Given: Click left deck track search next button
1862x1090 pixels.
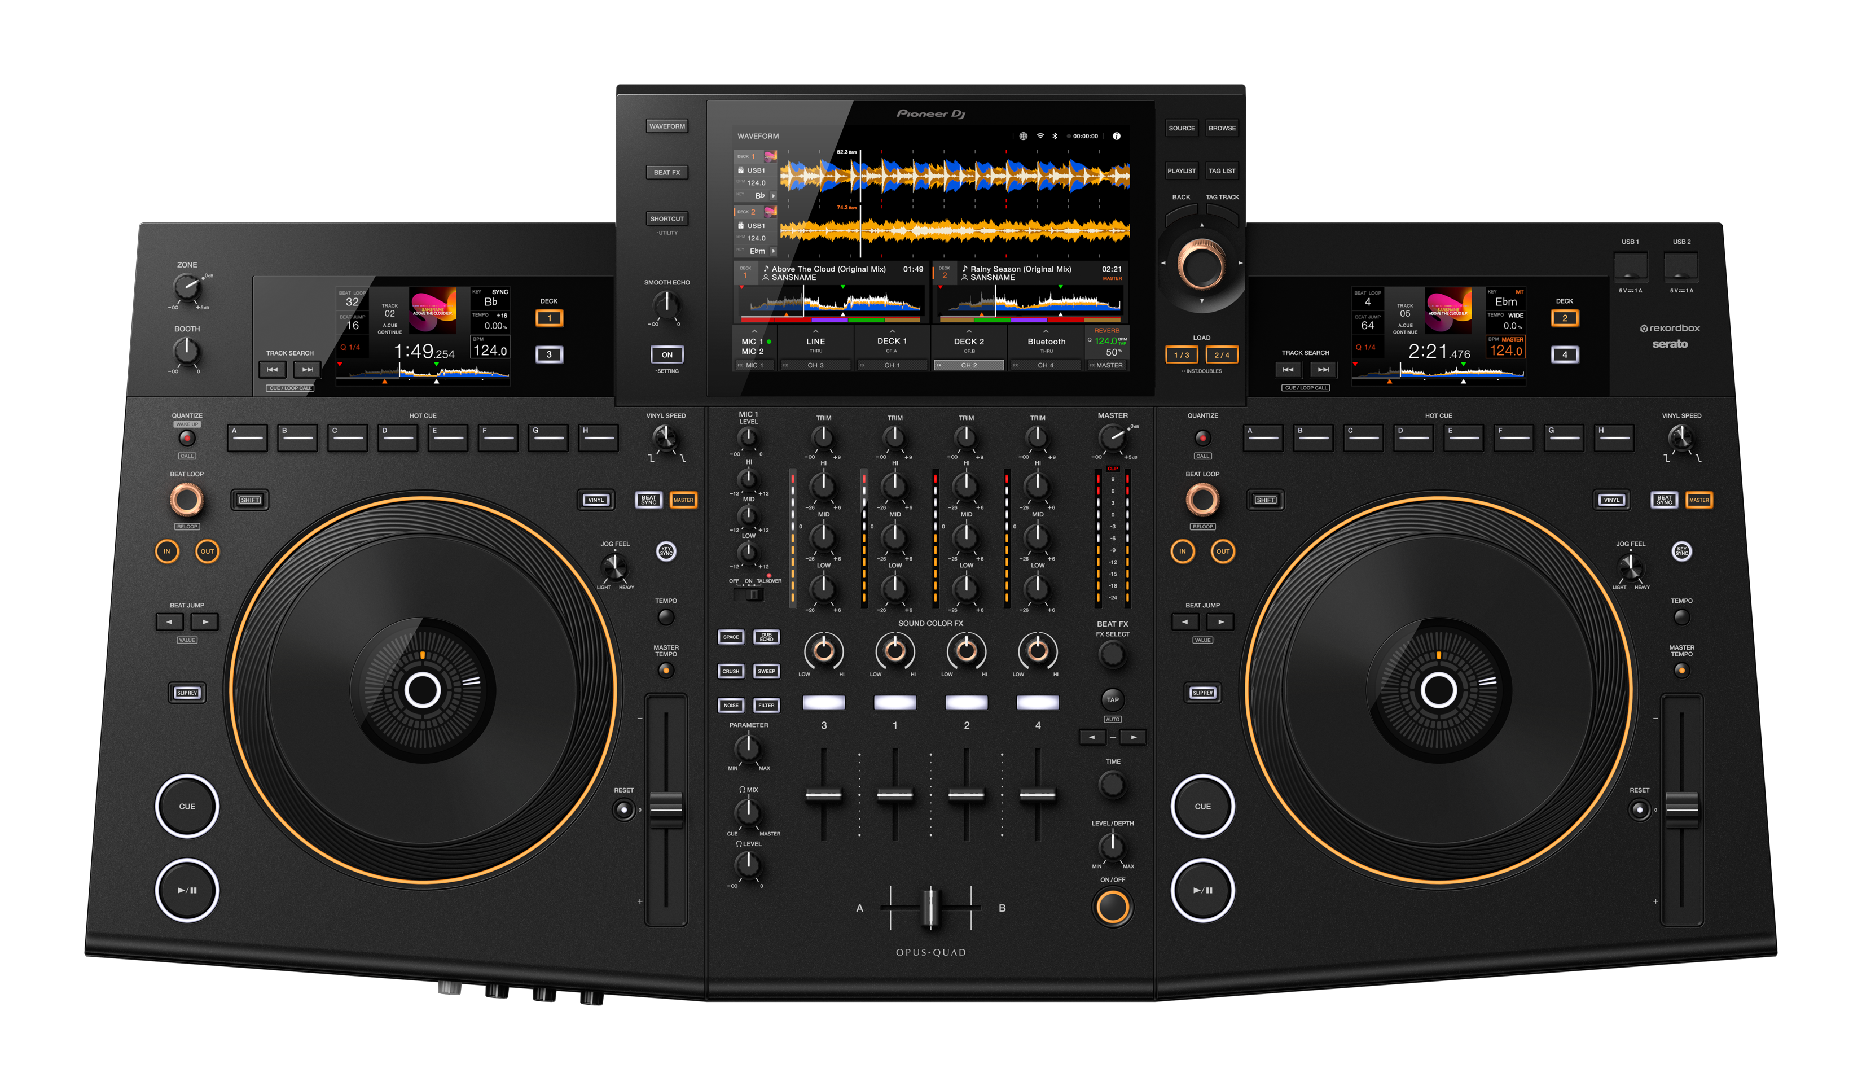Looking at the screenshot, I should (308, 370).
